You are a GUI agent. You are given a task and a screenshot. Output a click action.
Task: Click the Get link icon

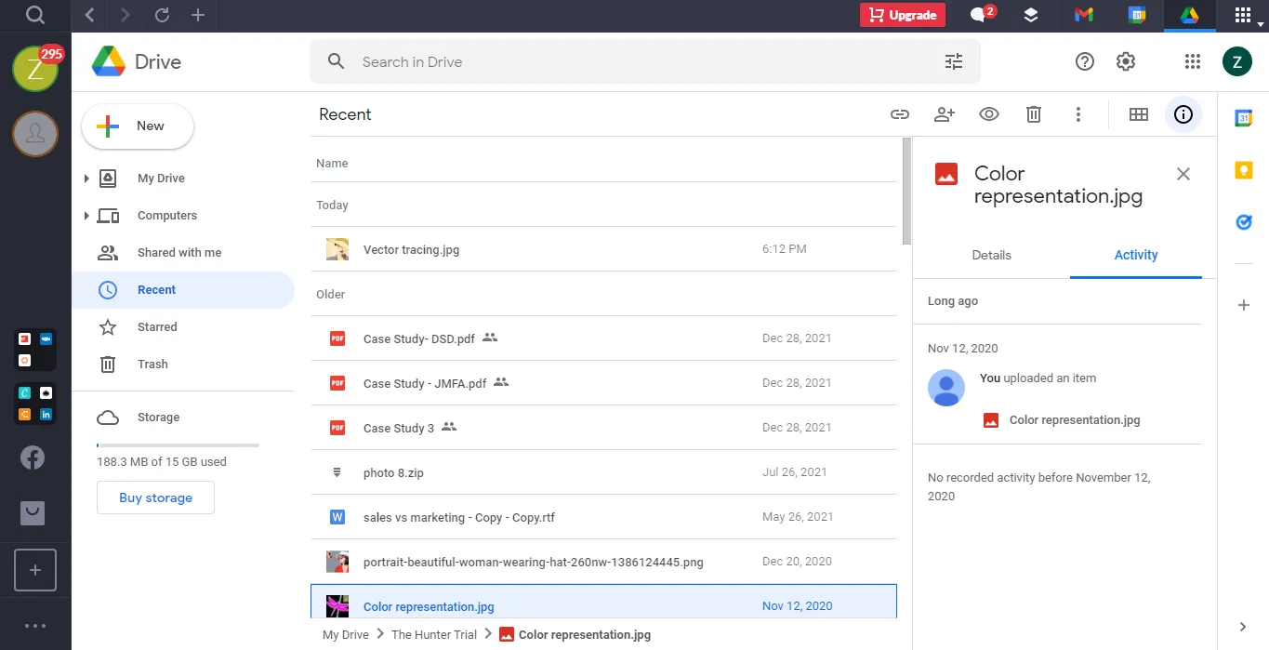click(x=899, y=114)
